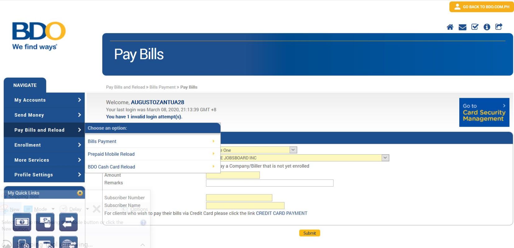Expand My Accounts menu arrow
The height and width of the screenshot is (248, 514).
click(x=79, y=100)
